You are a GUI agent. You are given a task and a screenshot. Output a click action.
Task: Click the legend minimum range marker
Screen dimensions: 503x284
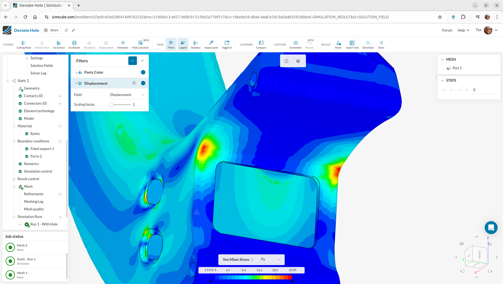[211, 281]
